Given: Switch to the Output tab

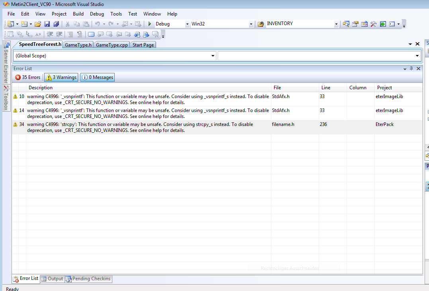Looking at the screenshot, I should click(x=52, y=279).
